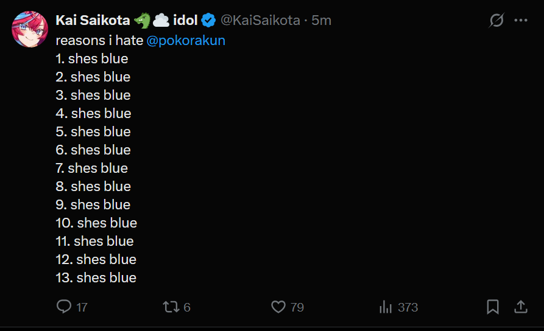Like the post with the heart

pyautogui.click(x=278, y=307)
